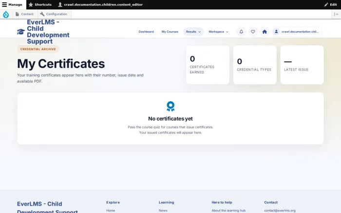
Task: Open the user profile menu with avatar
Action: [297, 32]
